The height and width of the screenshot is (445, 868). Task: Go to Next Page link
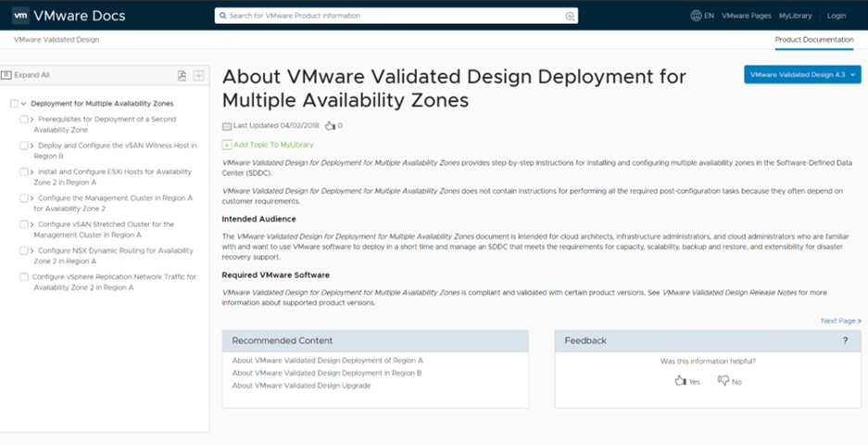pyautogui.click(x=841, y=321)
